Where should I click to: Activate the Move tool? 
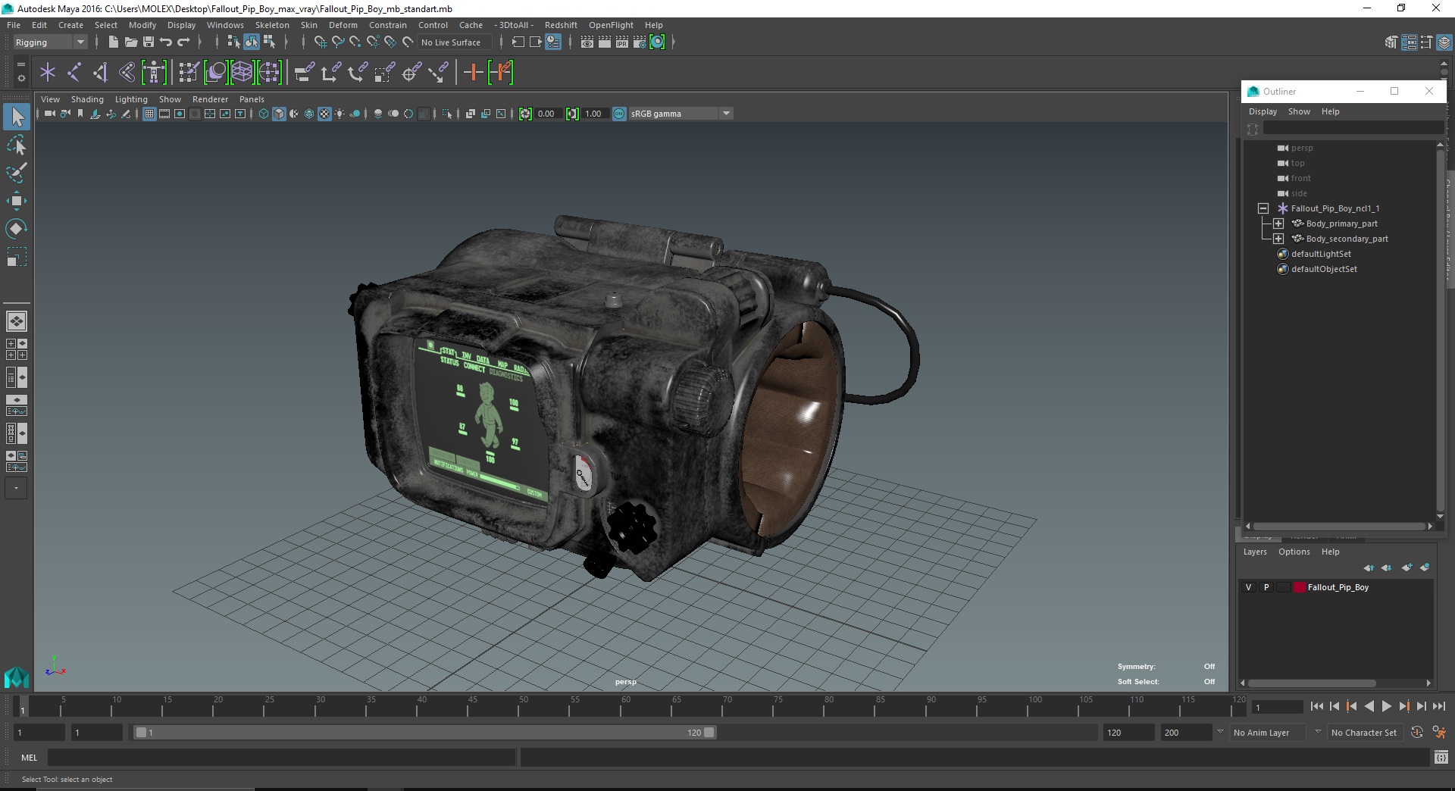17,201
